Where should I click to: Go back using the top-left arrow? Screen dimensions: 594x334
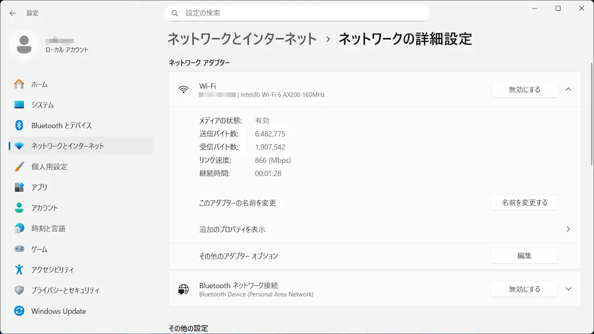tap(13, 13)
